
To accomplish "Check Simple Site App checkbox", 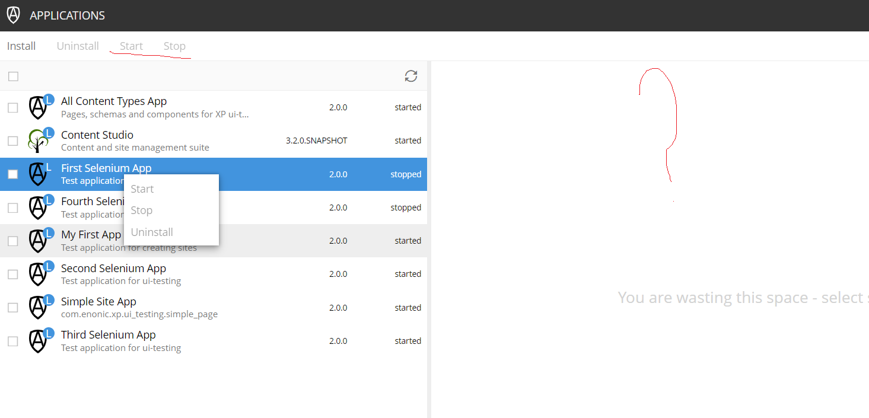I will 13,308.
